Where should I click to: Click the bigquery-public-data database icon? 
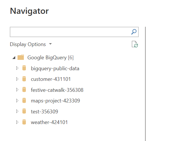point(24,68)
